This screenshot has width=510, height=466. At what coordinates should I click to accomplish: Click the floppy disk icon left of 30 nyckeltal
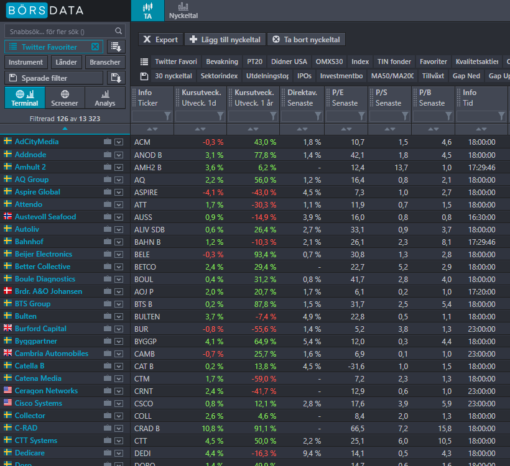144,76
